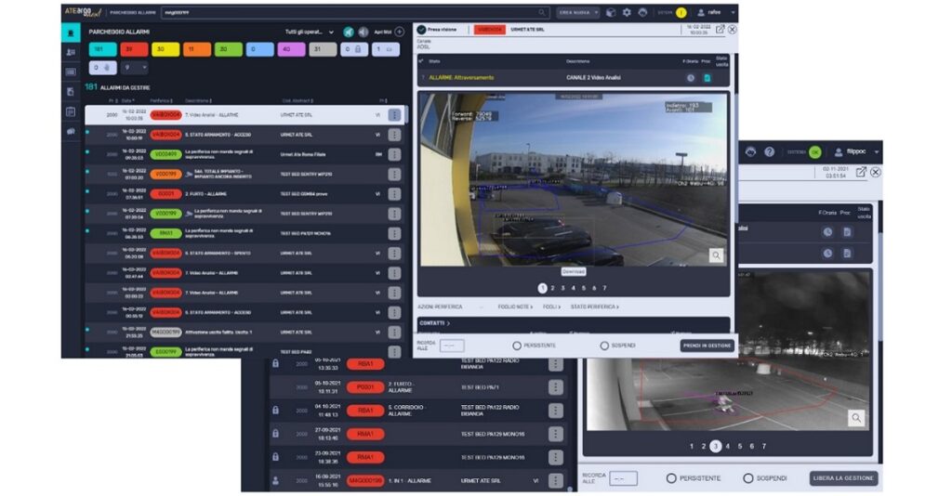
Task: Select the lower PERSISTENTE radio button
Action: 670,478
